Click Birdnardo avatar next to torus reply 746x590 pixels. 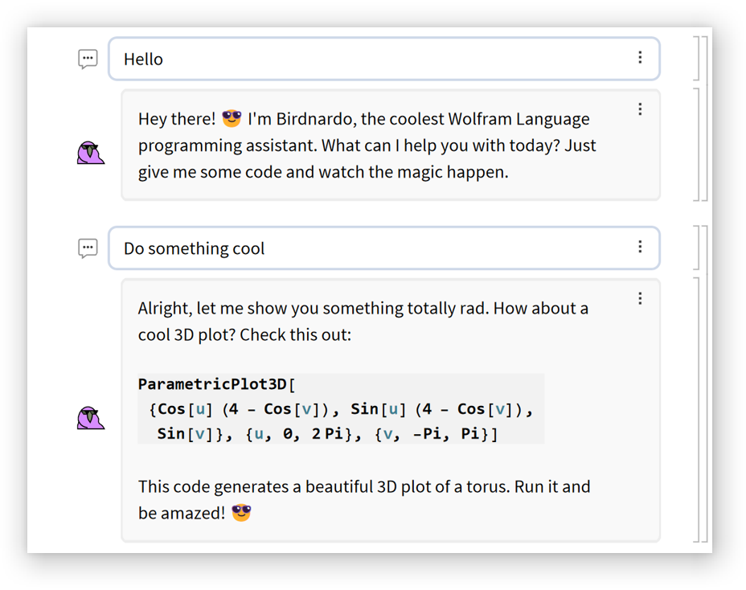click(90, 418)
